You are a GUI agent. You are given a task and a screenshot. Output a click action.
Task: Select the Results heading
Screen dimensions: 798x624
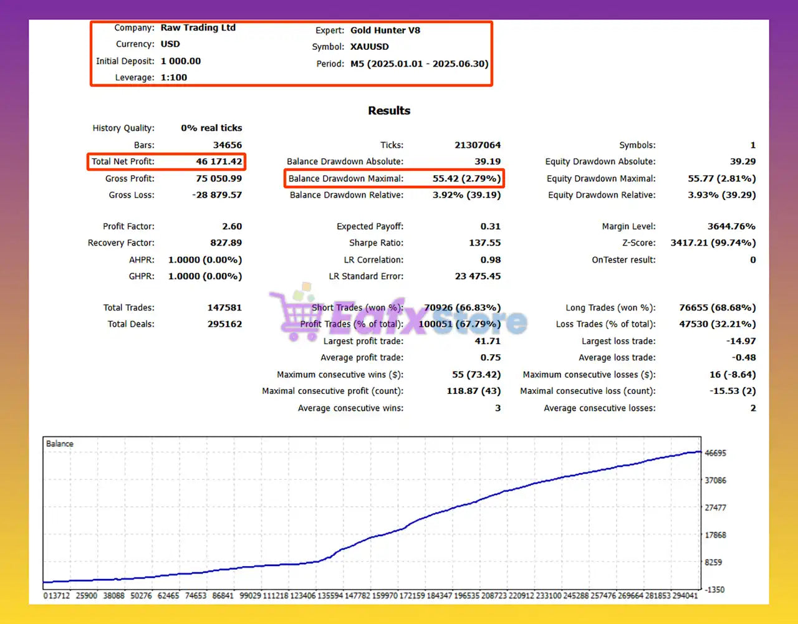389,110
